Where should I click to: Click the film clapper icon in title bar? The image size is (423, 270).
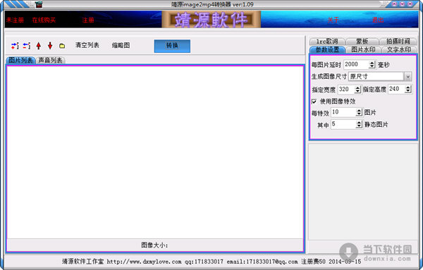[39, 4]
